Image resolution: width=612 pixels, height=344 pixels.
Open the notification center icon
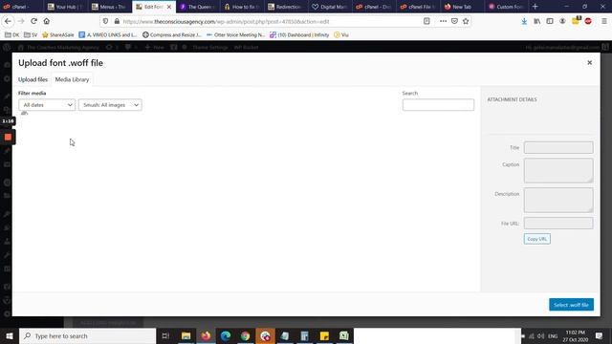600,335
